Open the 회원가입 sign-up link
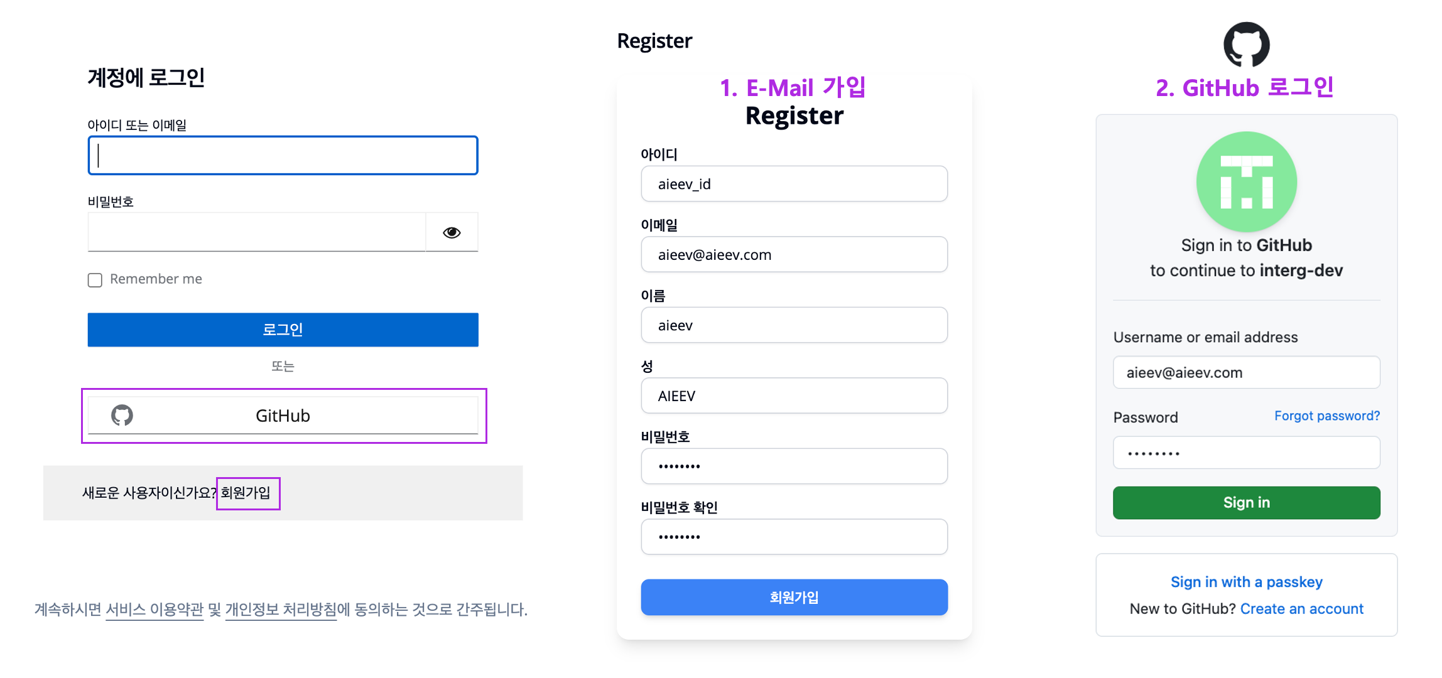The width and height of the screenshot is (1442, 678). pyautogui.click(x=246, y=493)
